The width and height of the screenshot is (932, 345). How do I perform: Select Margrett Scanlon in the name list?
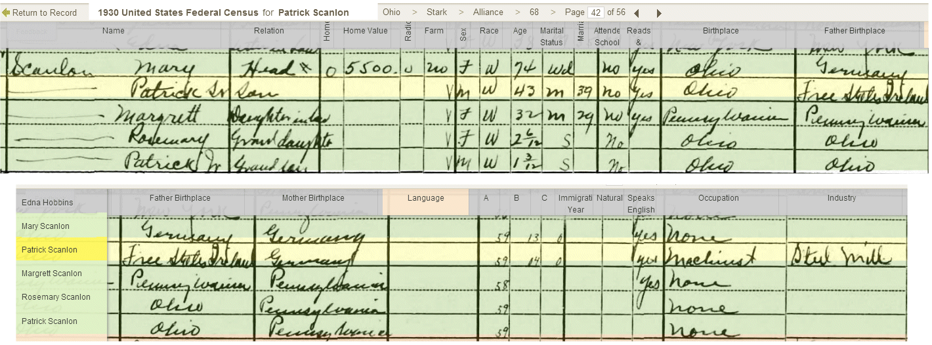coord(51,274)
